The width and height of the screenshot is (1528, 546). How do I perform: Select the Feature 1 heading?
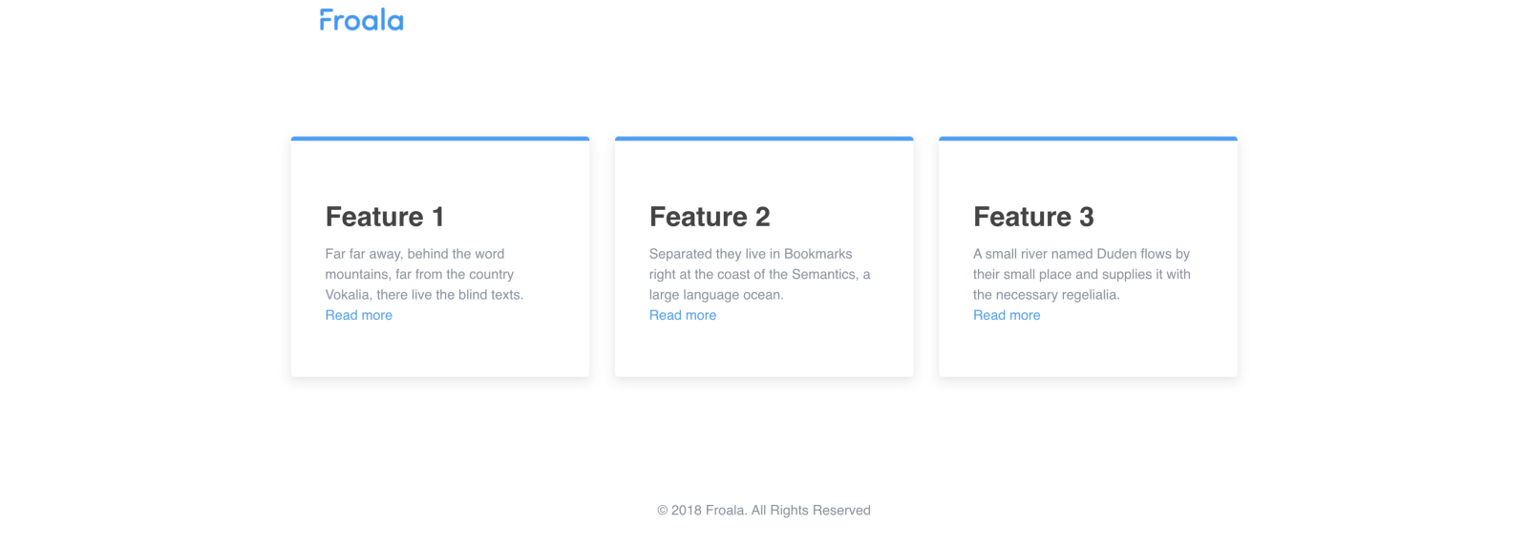tap(385, 217)
